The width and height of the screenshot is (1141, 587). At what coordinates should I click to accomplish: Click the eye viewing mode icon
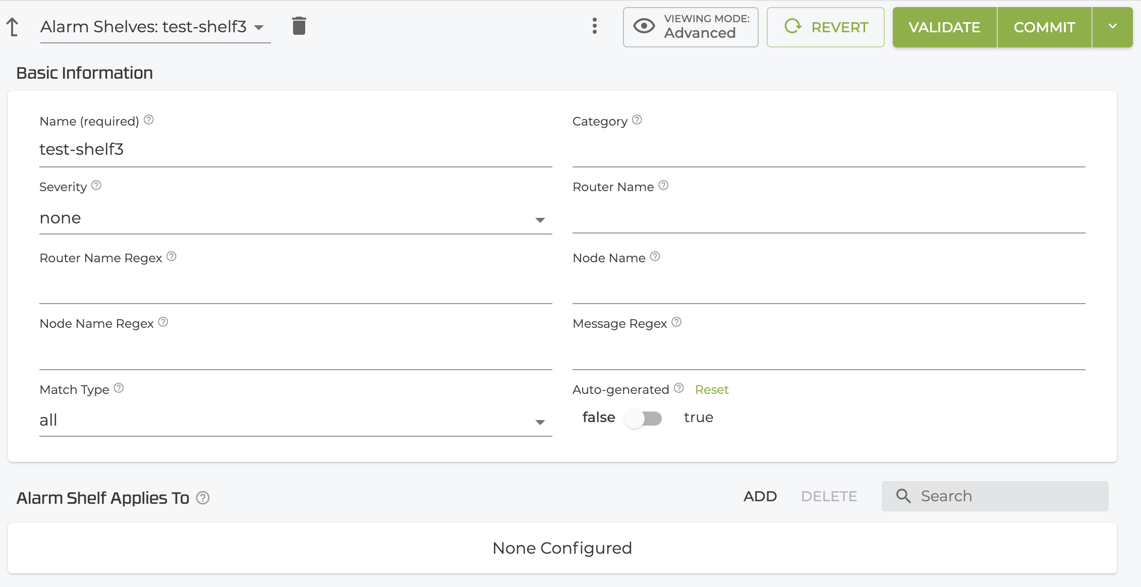coord(642,26)
